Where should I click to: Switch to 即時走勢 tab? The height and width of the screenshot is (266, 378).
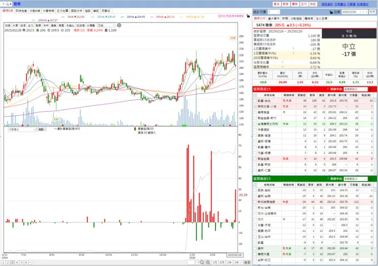tap(21, 11)
